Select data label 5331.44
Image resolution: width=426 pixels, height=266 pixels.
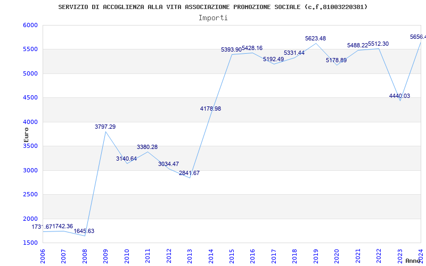click(x=294, y=53)
